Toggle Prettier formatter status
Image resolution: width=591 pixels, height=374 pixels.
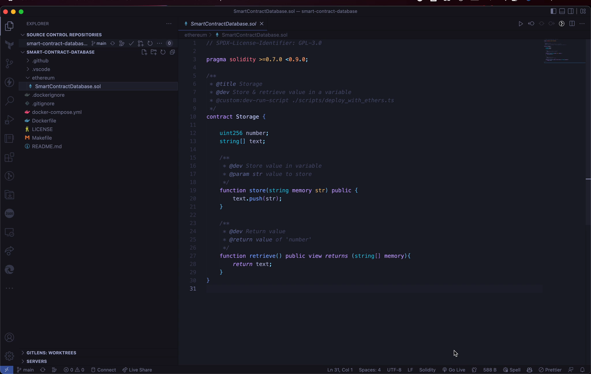coord(550,370)
